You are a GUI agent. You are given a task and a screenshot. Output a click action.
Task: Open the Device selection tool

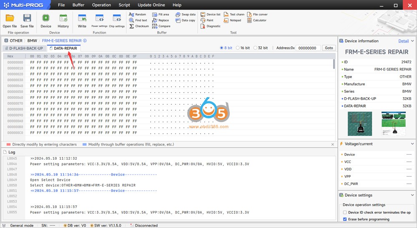46,21
